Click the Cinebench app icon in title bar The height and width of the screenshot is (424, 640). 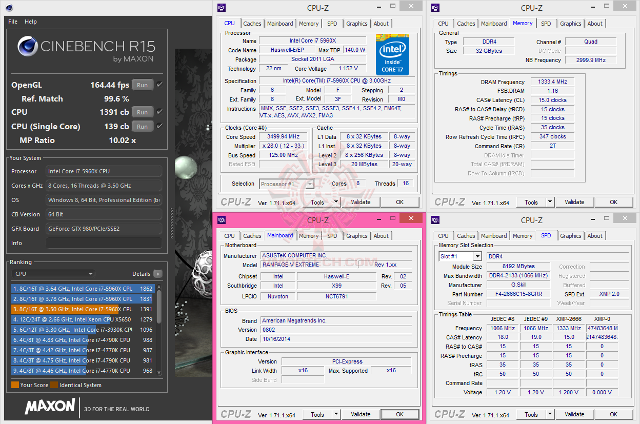(x=10, y=8)
